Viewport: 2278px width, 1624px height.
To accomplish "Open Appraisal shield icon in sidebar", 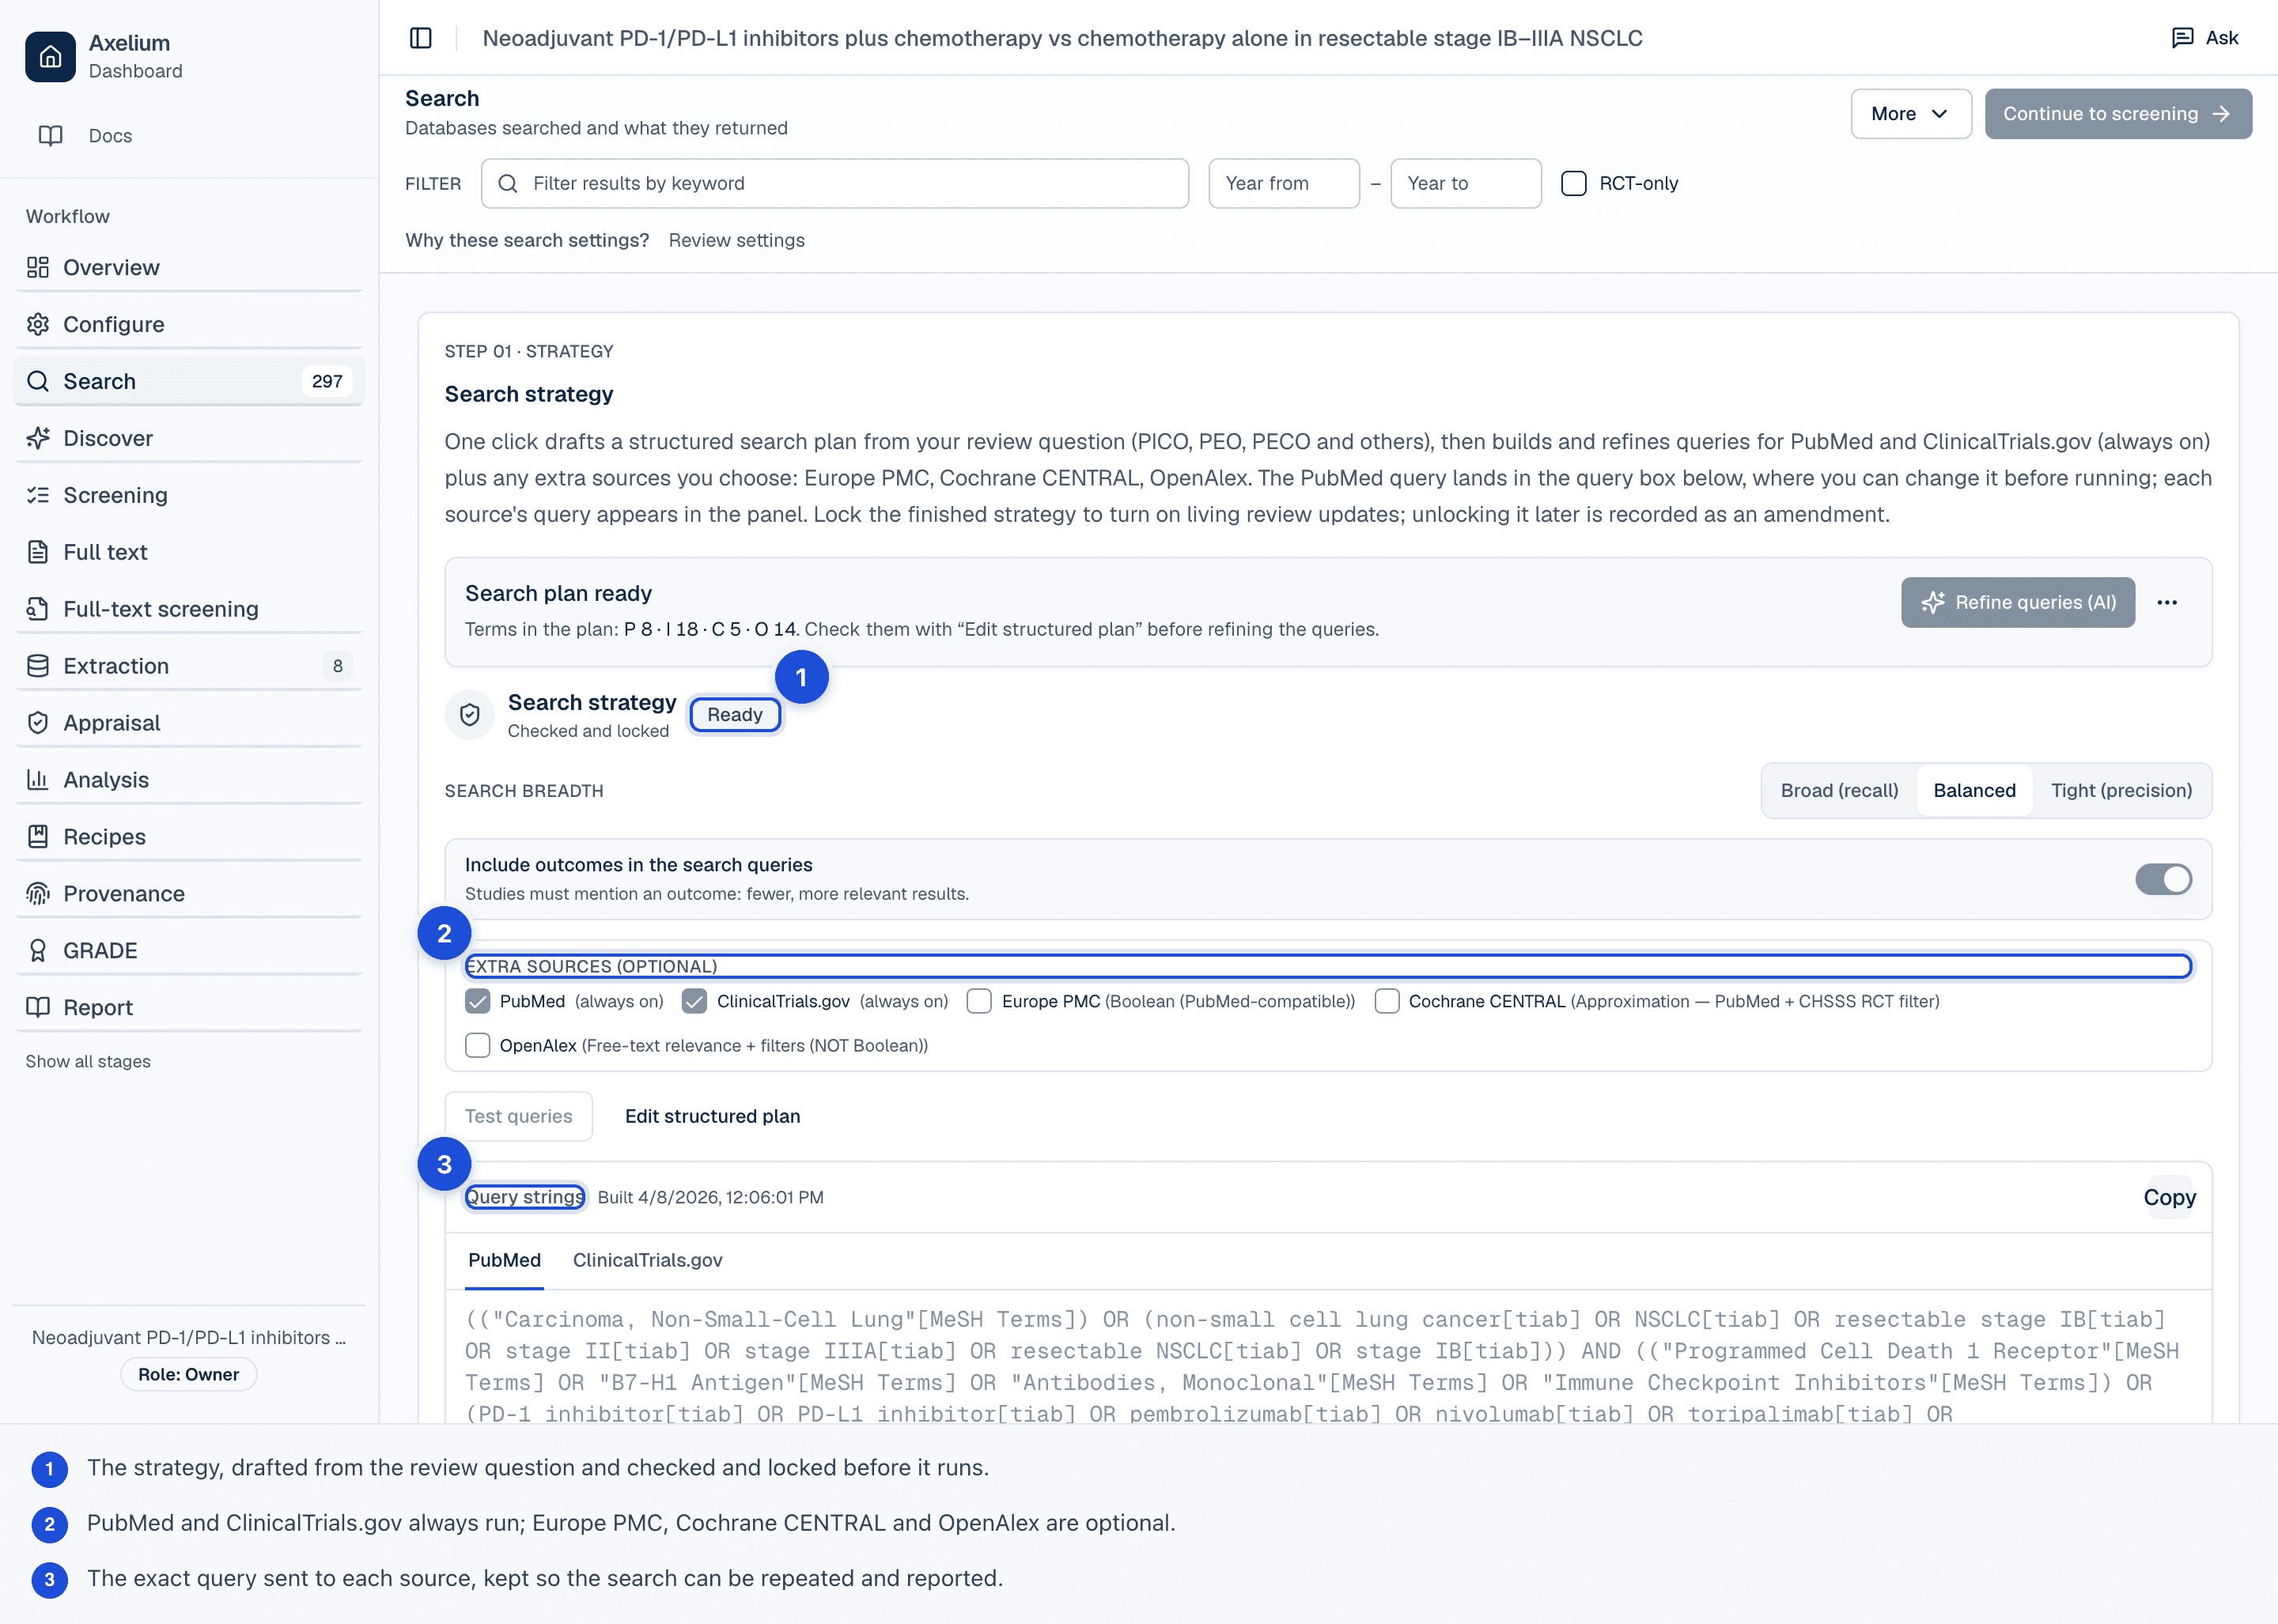I will [38, 723].
